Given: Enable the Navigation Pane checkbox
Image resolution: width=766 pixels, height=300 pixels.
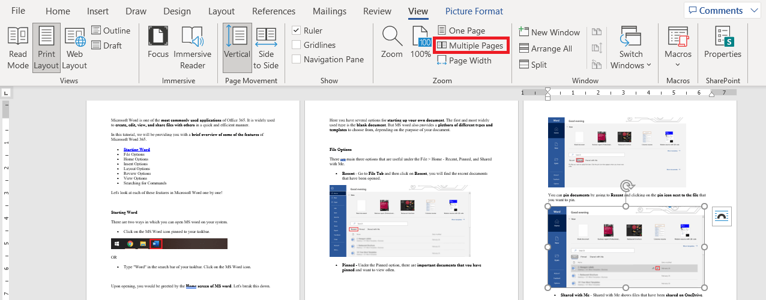Looking at the screenshot, I should (296, 59).
